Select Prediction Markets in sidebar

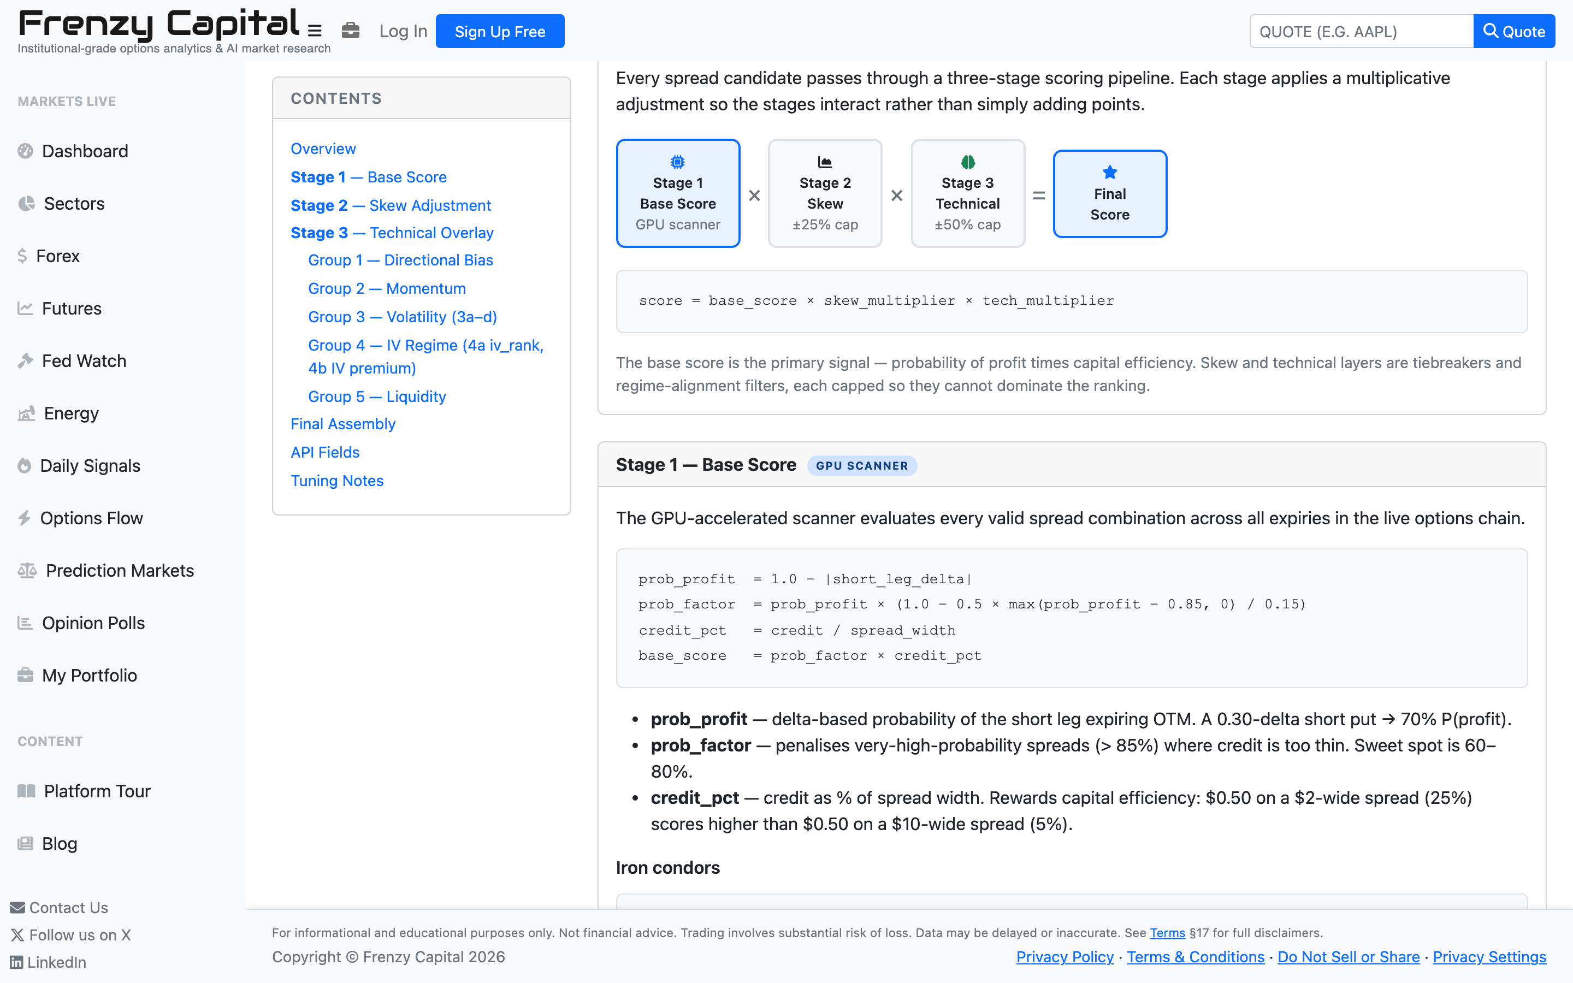[120, 570]
